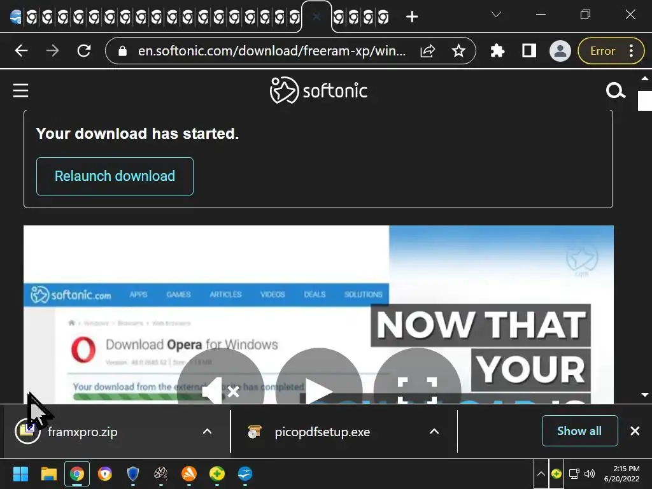The image size is (652, 489).
Task: Open network settings from the tray
Action: (574, 474)
